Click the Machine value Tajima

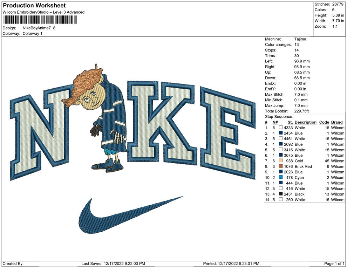point(300,39)
